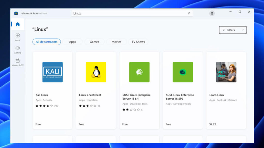264x148 pixels.
Task: Open the Gaming sidebar section
Action: pyautogui.click(x=18, y=50)
